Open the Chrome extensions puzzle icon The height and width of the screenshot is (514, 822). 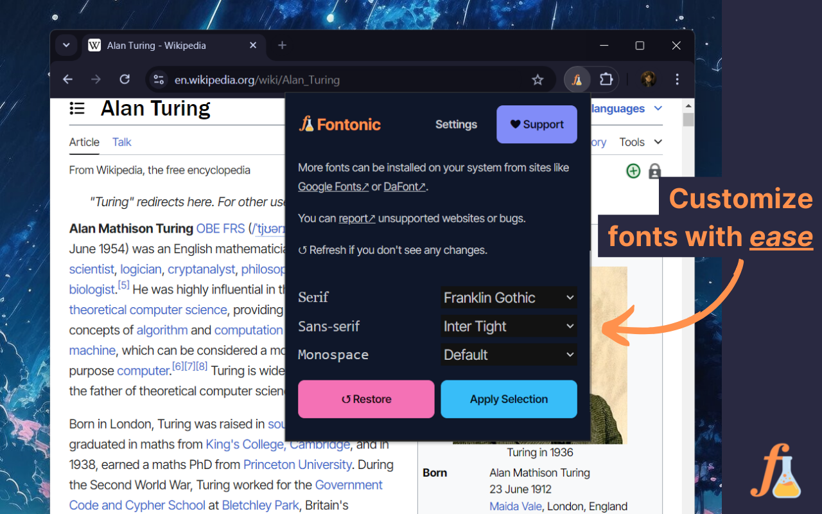[606, 80]
